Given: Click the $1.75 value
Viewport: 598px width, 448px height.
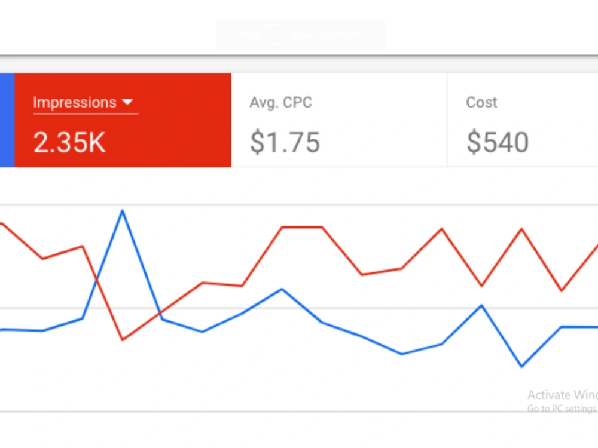Looking at the screenshot, I should pyautogui.click(x=285, y=143).
